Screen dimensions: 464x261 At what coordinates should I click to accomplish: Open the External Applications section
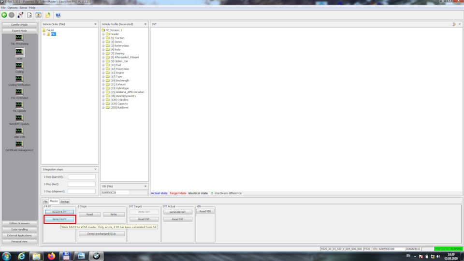(x=19, y=235)
